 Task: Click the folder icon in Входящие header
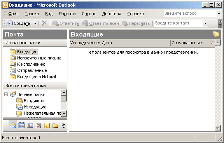coord(216,34)
